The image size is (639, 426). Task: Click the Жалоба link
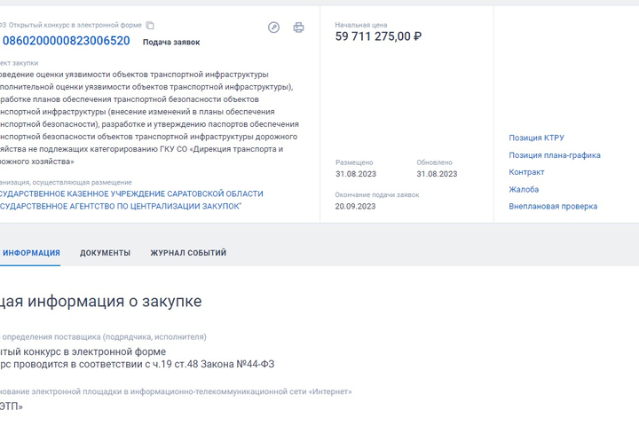(524, 189)
